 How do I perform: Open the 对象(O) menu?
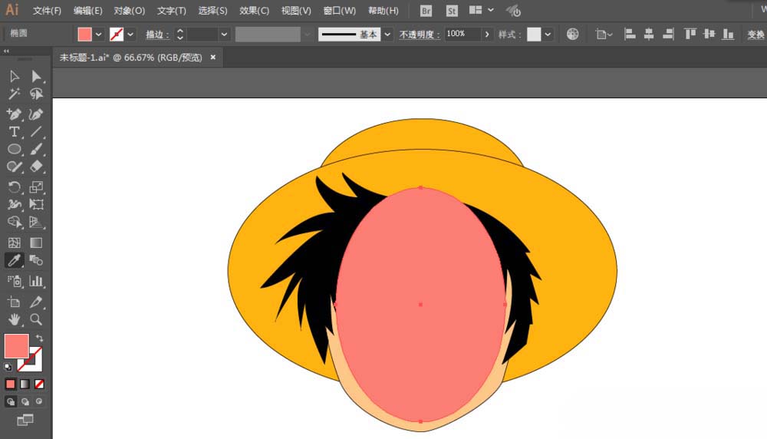pos(129,10)
